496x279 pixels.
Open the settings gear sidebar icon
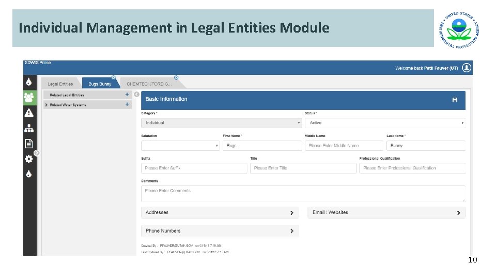tap(29, 159)
